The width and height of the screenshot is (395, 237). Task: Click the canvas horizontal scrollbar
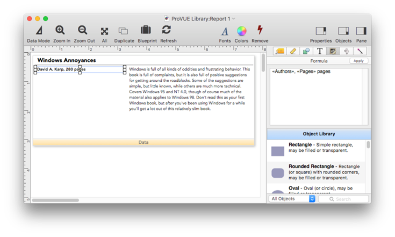coord(55,200)
